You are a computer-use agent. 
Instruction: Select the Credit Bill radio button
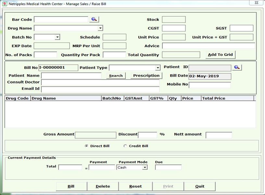[x=125, y=146]
